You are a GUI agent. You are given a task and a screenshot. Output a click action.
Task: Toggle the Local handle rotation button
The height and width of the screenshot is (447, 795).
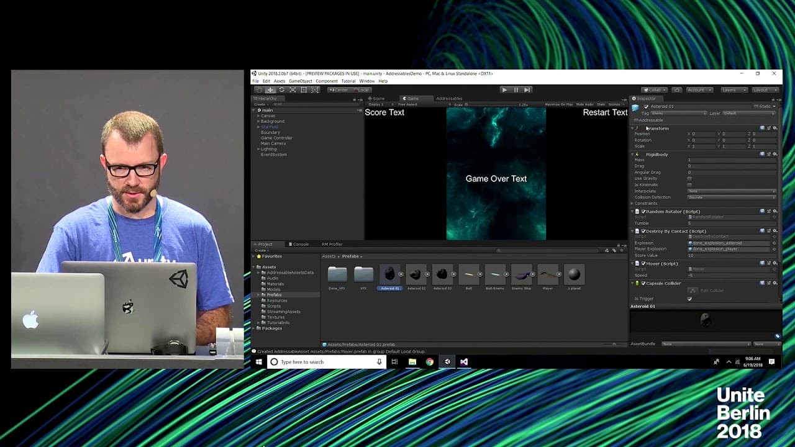(x=361, y=90)
